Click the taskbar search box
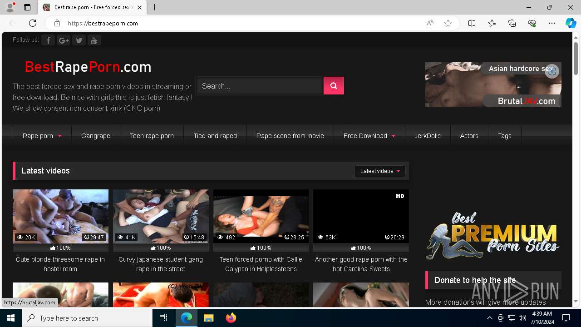The height and width of the screenshot is (327, 581). point(87,318)
